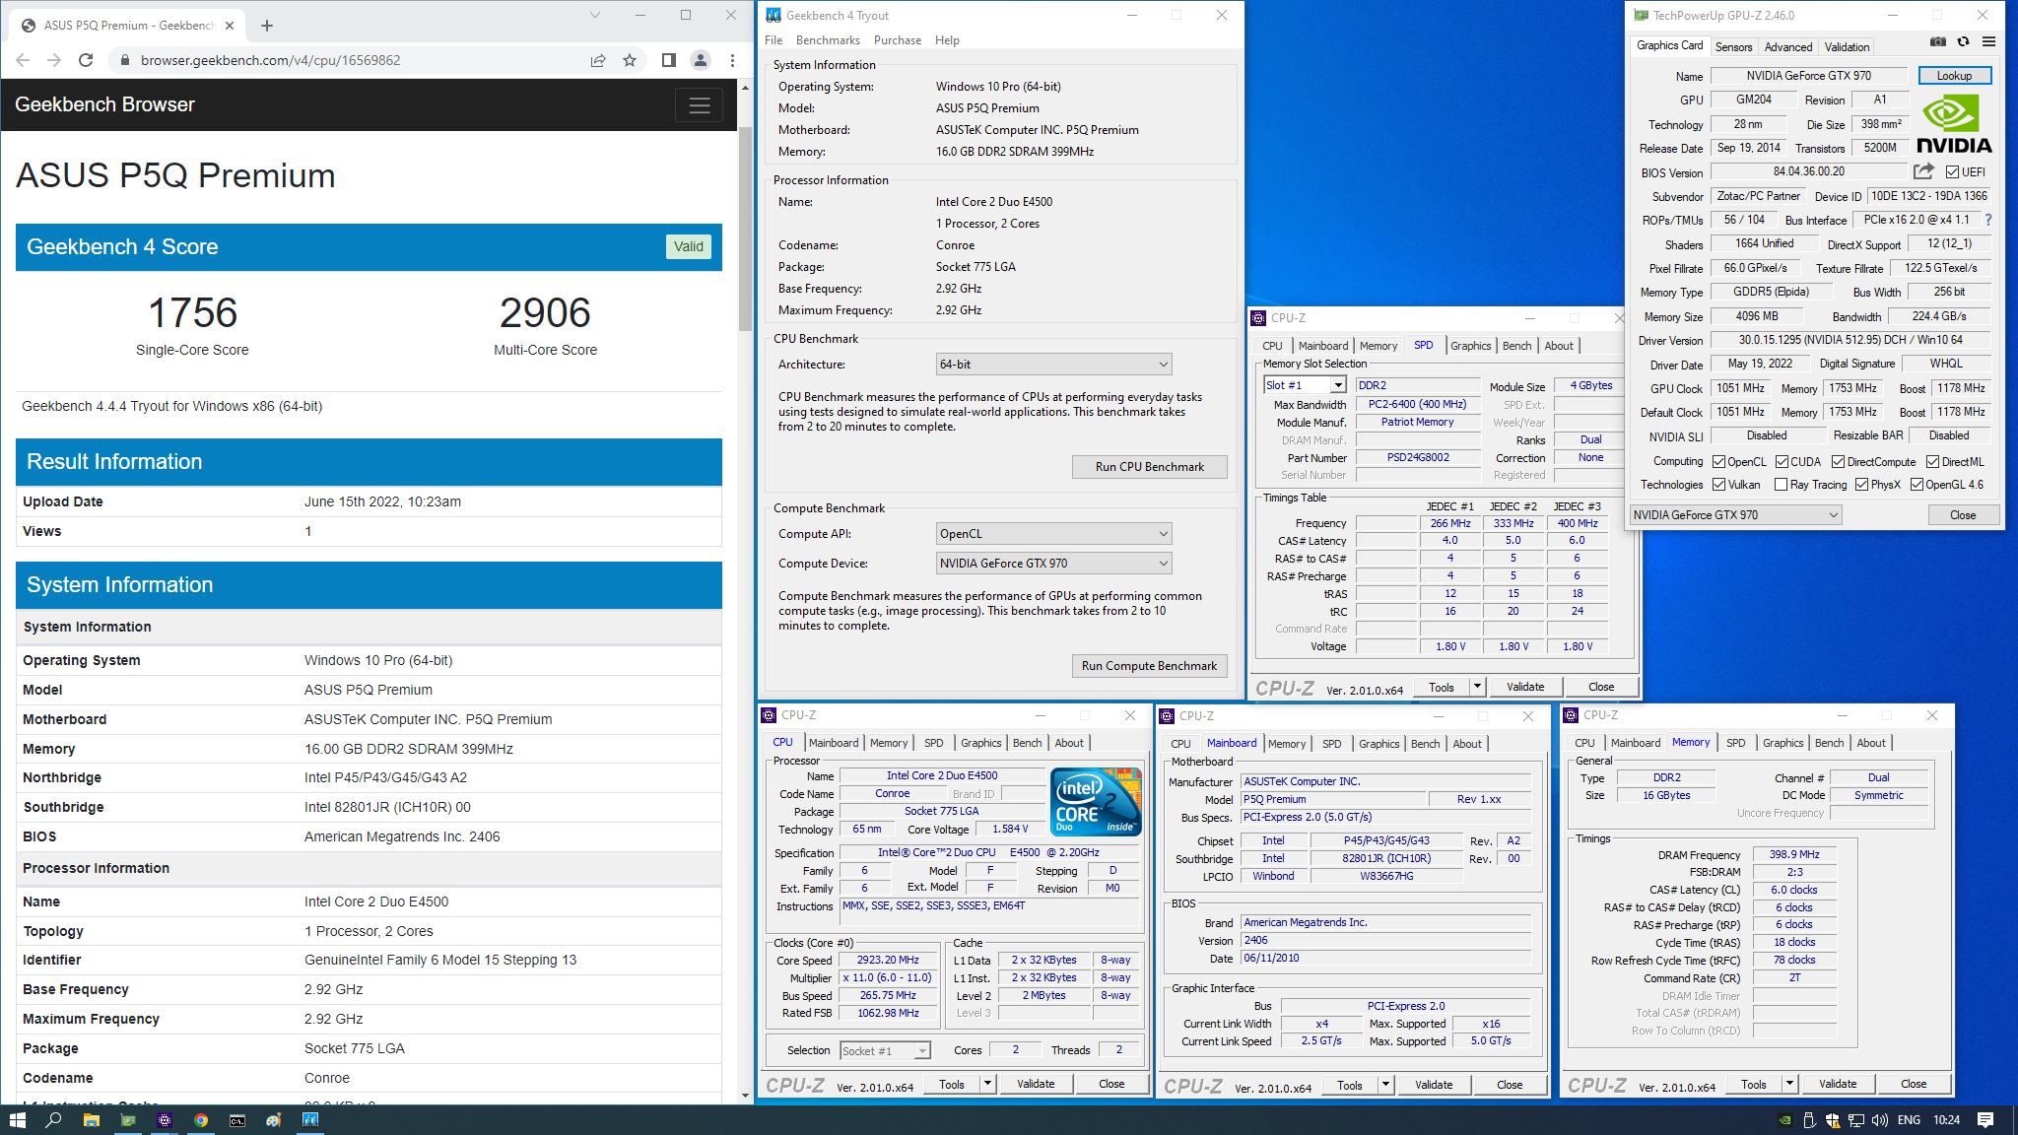Switch to the Sensors tab in GPU-Z
Image resolution: width=2018 pixels, height=1135 pixels.
[1733, 47]
